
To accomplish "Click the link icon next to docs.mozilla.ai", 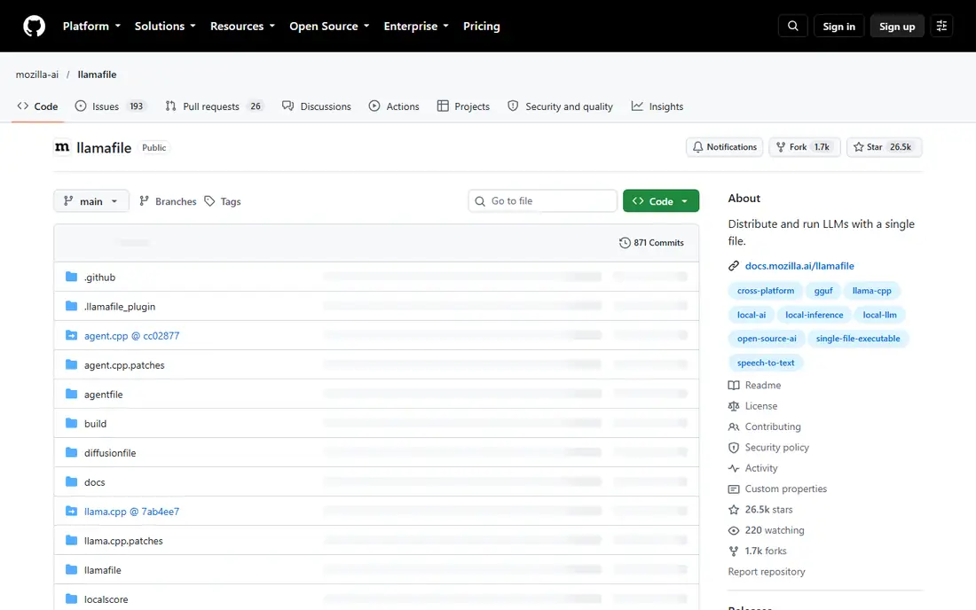I will pyautogui.click(x=734, y=265).
